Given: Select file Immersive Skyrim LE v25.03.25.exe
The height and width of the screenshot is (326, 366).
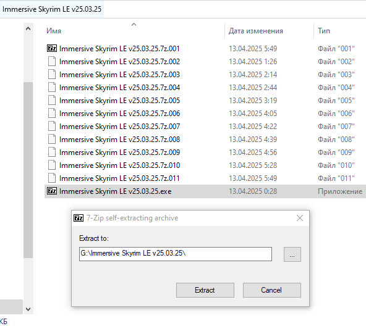Looking at the screenshot, I should 116,191.
